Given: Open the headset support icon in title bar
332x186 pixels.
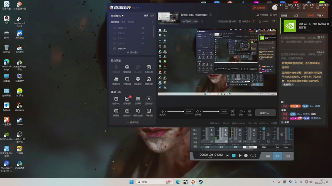Looking at the screenshot, I should coord(292,7).
